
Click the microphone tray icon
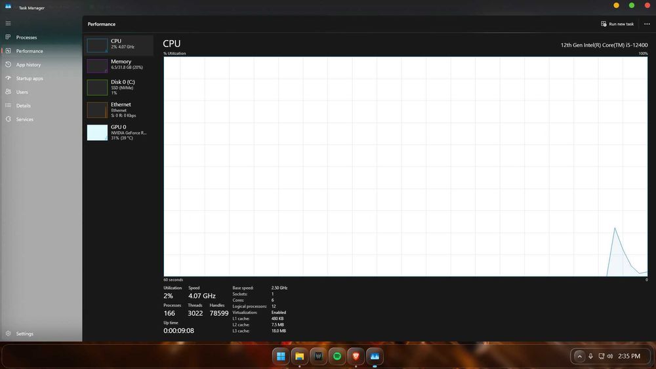click(591, 357)
